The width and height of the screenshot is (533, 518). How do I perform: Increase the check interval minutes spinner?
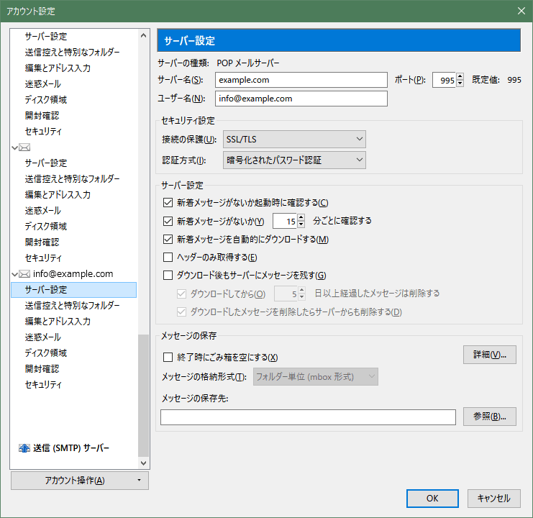301,217
